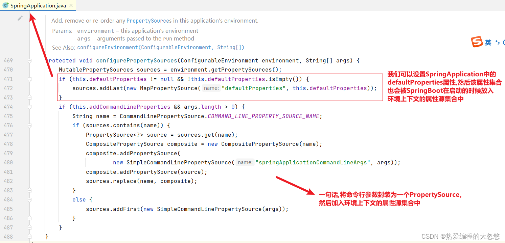
Task: Click the name: inlay hint before "springApplicationCommandLineArgs"
Action: pyautogui.click(x=245, y=163)
